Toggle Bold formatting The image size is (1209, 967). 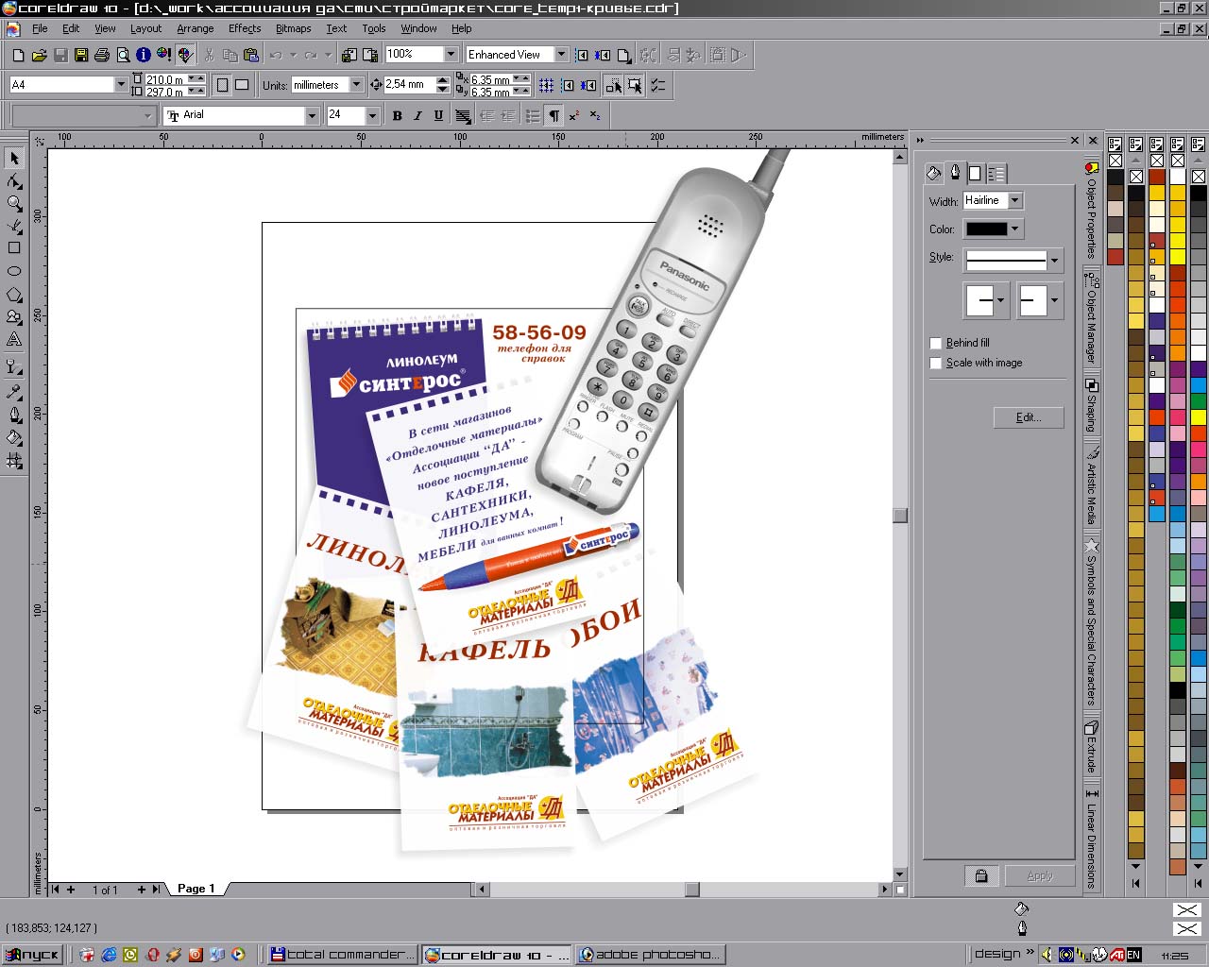click(397, 115)
